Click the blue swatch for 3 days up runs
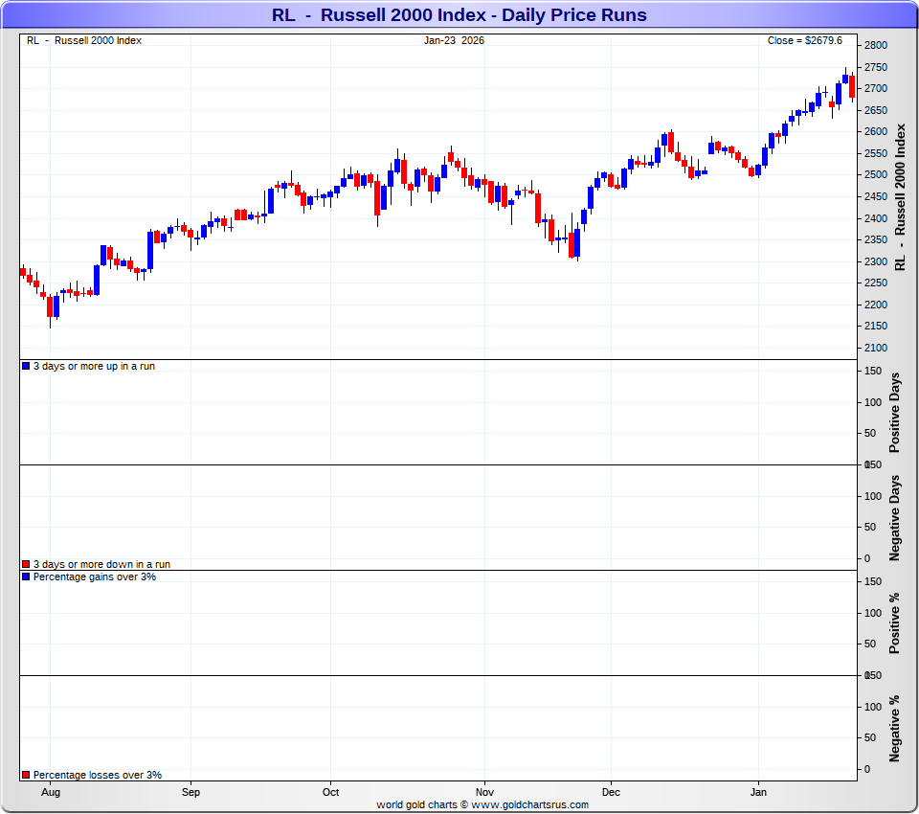919x814 pixels. pos(26,366)
